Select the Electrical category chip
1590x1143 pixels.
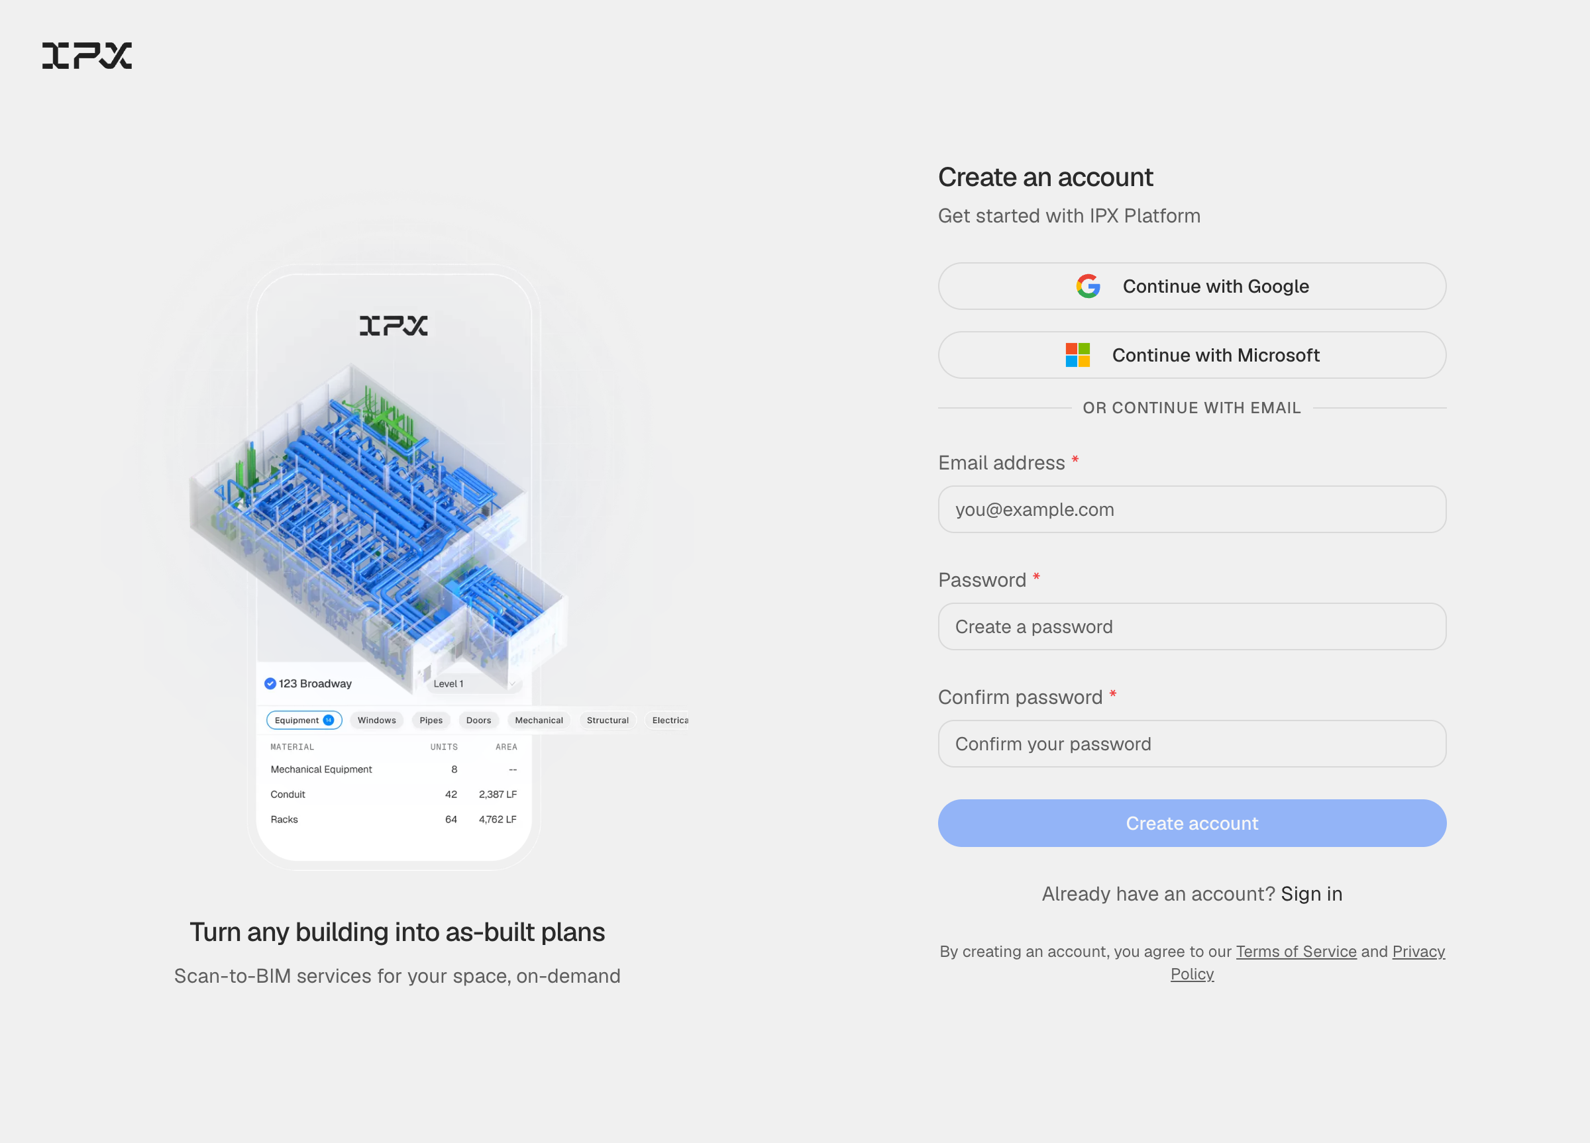[x=666, y=721]
